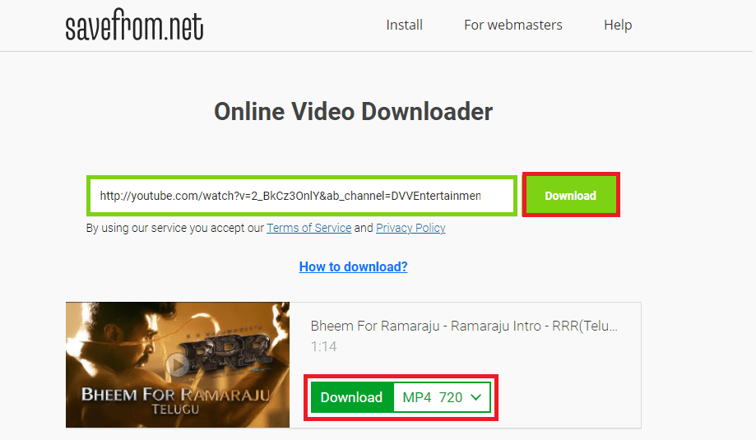This screenshot has height=440, width=756.
Task: Click the 1:14 video duration text
Action: coord(323,346)
